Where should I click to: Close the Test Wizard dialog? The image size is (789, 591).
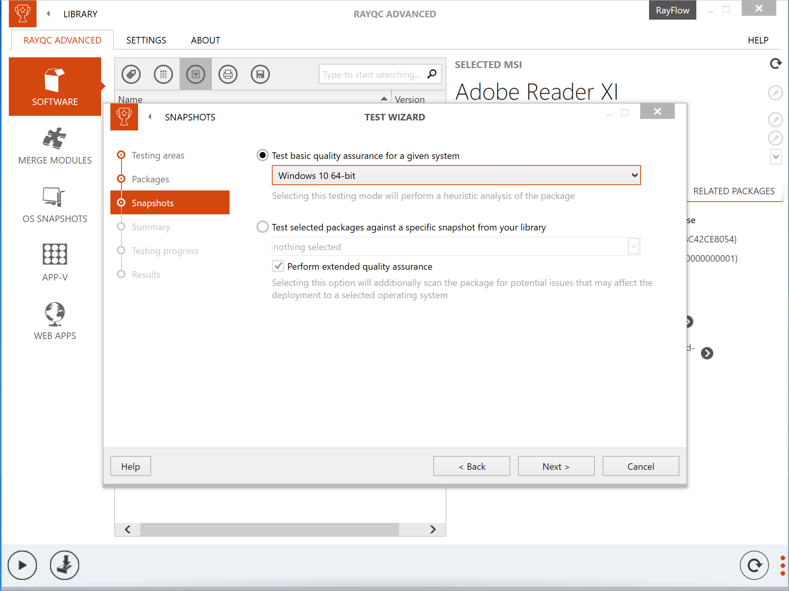657,111
